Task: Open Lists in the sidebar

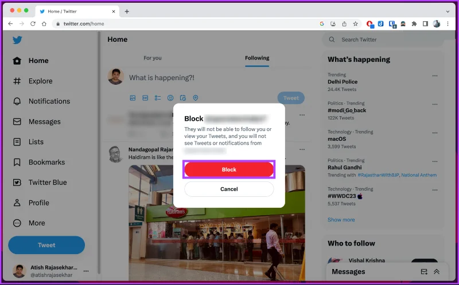Action: coord(28,142)
